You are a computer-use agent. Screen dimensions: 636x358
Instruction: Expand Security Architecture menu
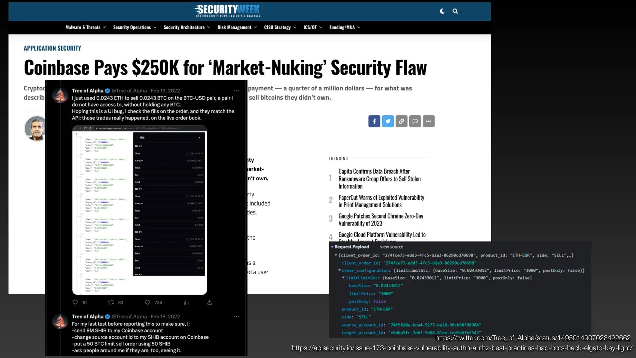point(187,27)
